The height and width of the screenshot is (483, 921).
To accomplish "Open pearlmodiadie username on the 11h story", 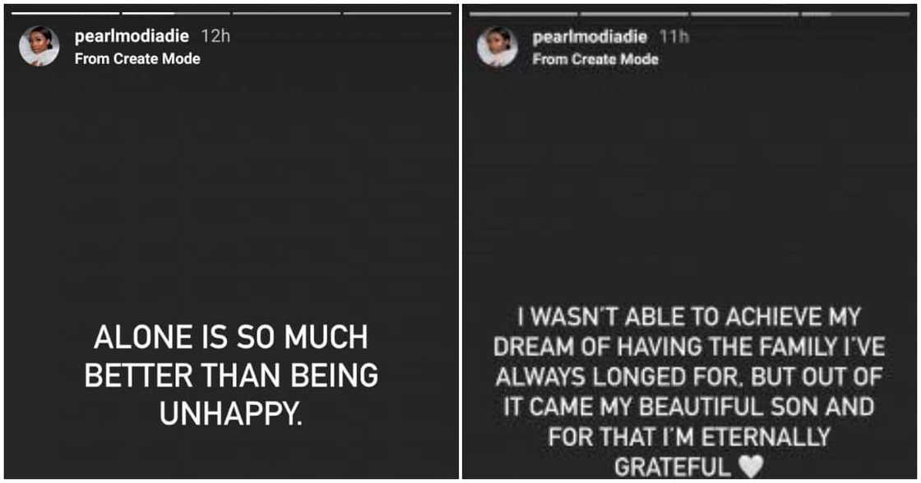I will [590, 38].
